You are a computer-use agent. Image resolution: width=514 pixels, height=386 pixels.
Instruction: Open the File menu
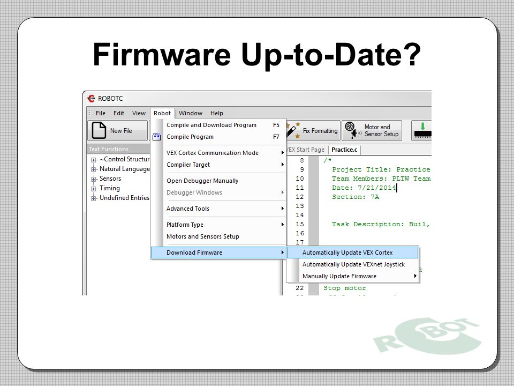click(x=101, y=113)
